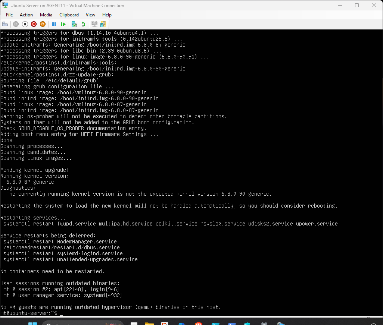Click the greyed-out Start power icon

[x=16, y=24]
